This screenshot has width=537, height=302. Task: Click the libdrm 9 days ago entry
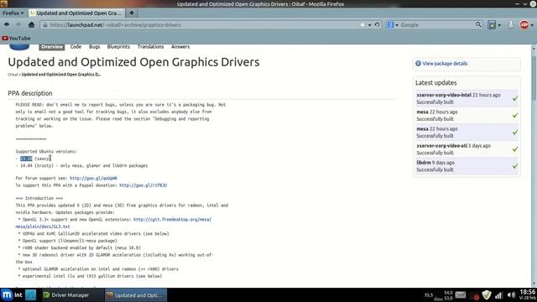[x=467, y=166]
